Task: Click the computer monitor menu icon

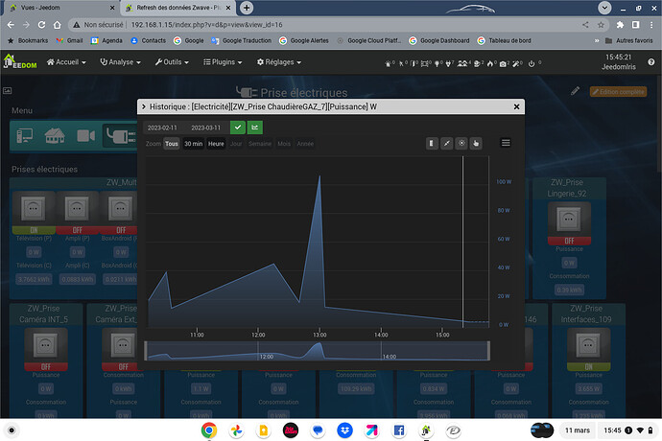Action: [25, 136]
